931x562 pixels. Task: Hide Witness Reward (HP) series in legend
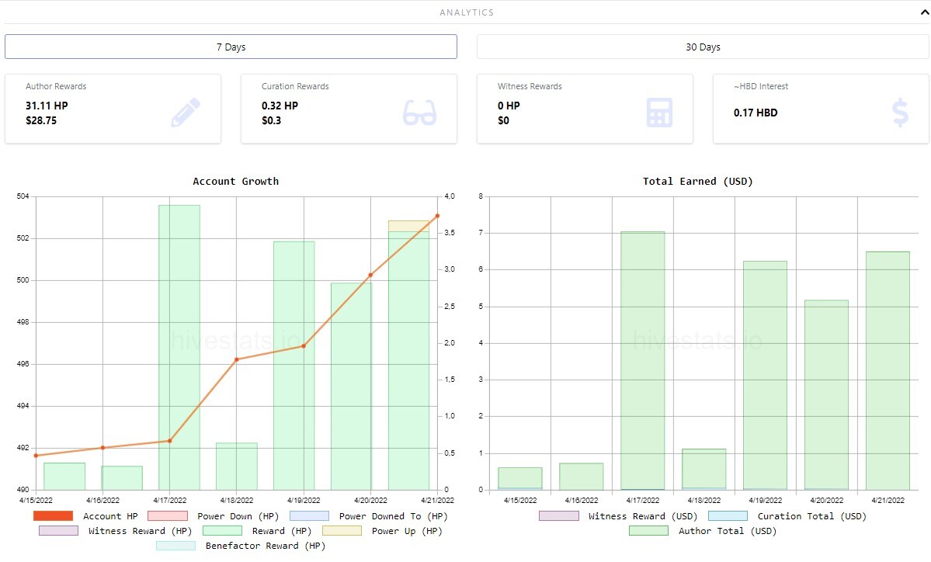(x=115, y=531)
